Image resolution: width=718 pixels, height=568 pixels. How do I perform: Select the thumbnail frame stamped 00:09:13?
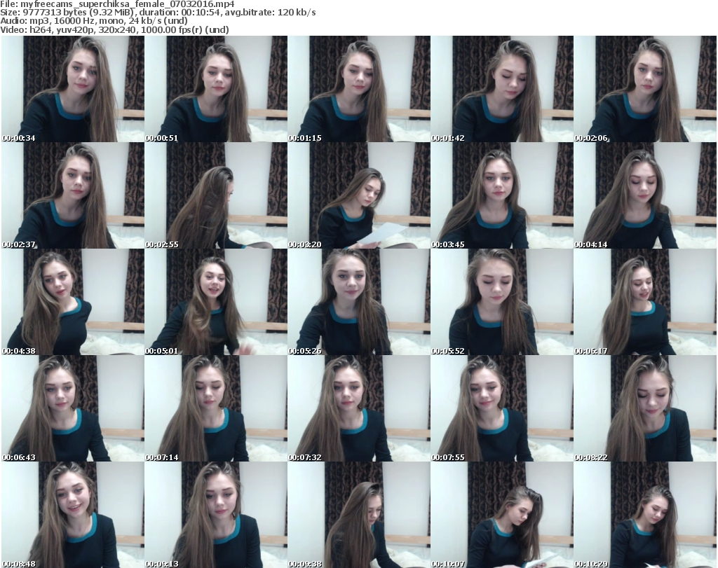(216, 515)
